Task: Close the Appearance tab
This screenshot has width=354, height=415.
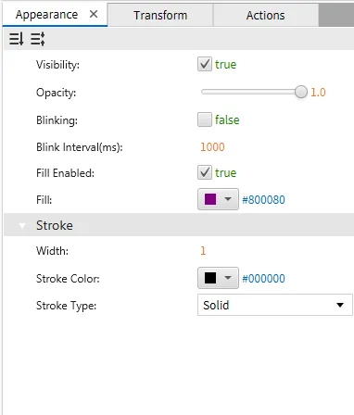Action: (94, 14)
